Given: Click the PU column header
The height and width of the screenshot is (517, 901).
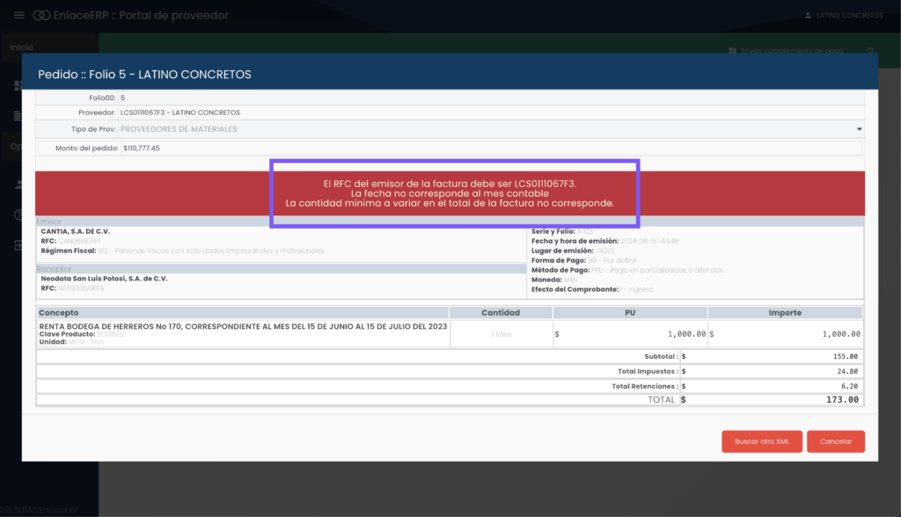Looking at the screenshot, I should (630, 313).
